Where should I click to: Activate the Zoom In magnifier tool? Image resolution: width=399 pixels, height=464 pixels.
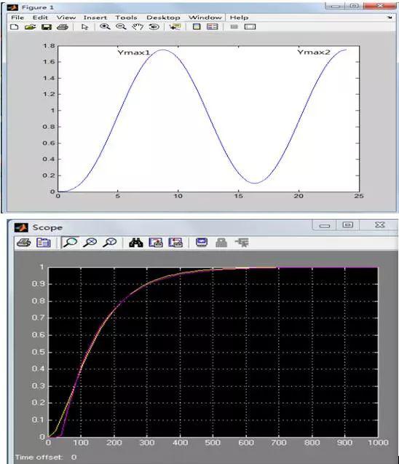(105, 27)
